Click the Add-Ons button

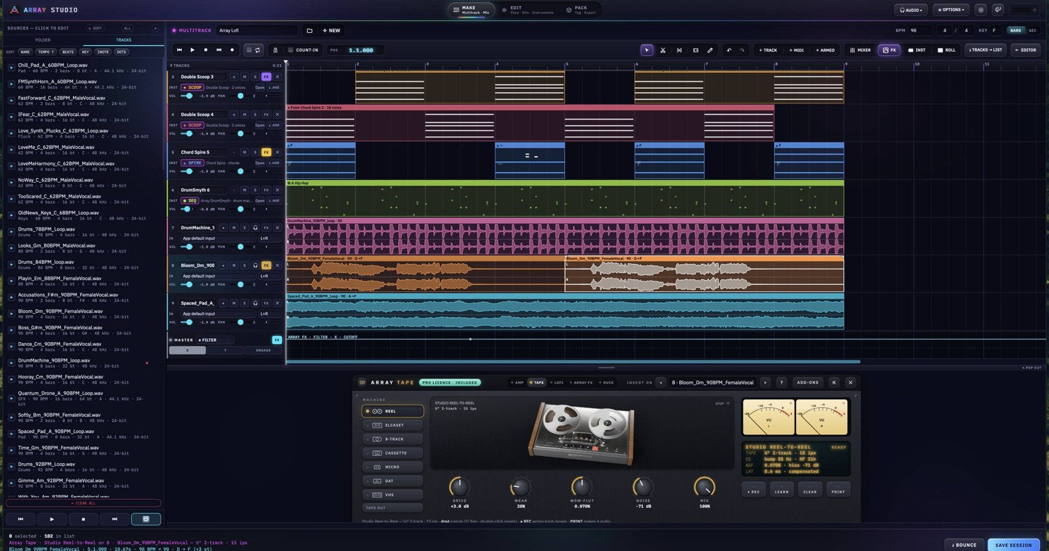[x=807, y=383]
